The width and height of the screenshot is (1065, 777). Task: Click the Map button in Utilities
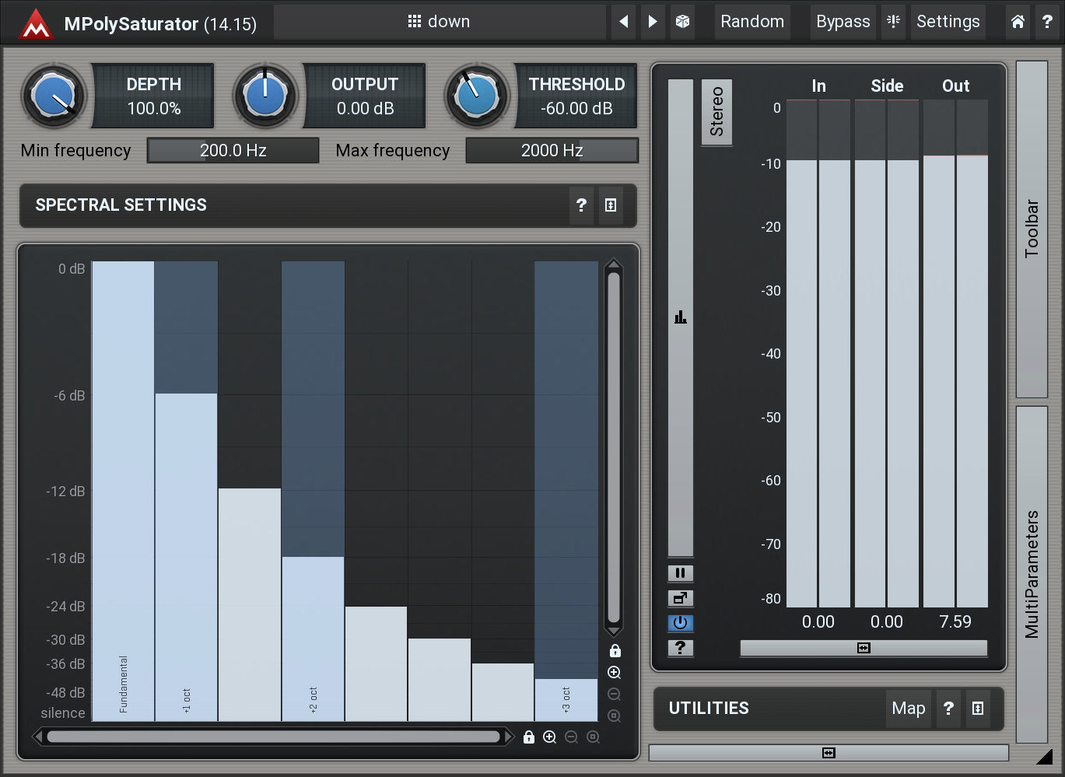tap(908, 709)
